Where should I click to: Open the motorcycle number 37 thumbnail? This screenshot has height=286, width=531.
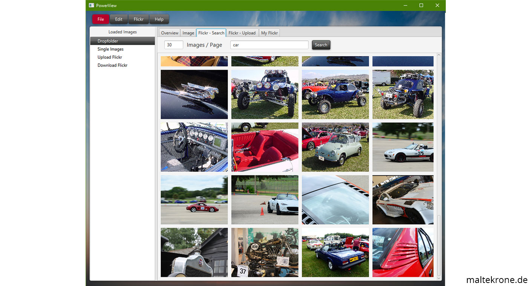(265, 253)
